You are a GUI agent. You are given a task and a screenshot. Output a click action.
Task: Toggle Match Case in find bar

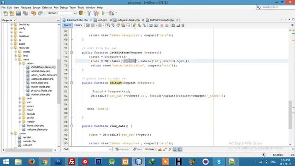coord(160,149)
